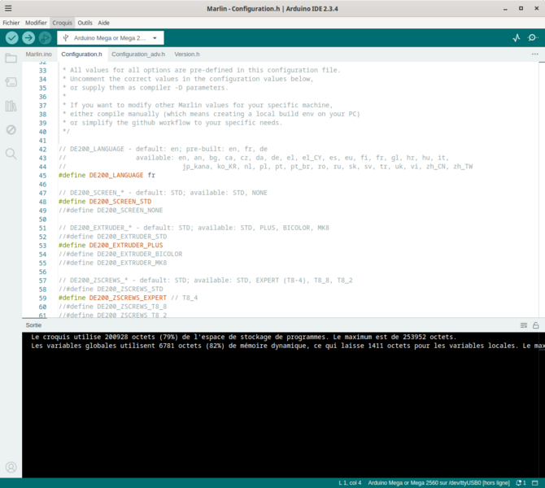The image size is (545, 488).
Task: Click the 'Les variables globales' output line
Action: coord(287,346)
